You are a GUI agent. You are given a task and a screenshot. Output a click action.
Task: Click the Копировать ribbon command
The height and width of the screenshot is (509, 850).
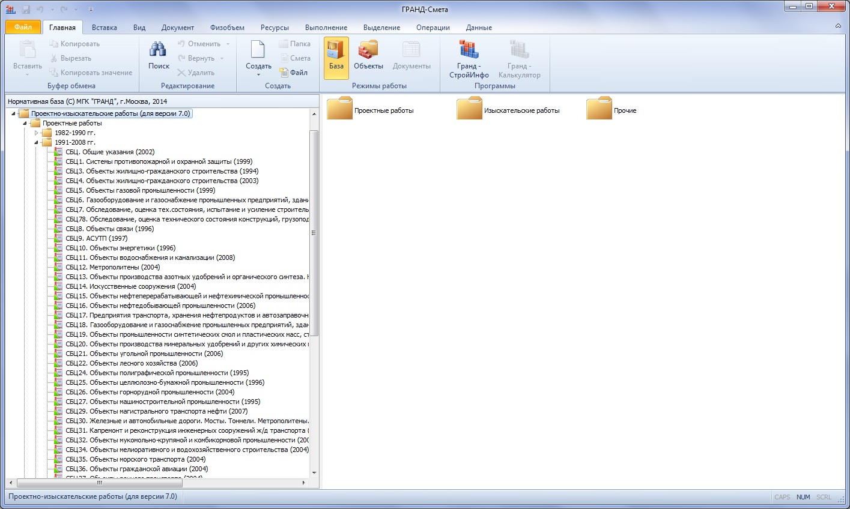click(74, 44)
